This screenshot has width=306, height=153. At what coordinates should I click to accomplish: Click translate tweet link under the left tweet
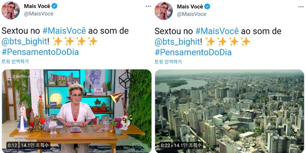click(15, 62)
